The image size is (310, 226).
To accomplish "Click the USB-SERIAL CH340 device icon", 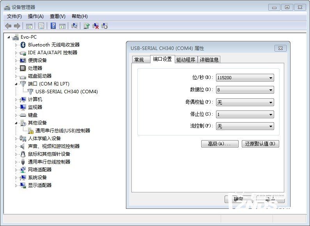I will (30, 91).
